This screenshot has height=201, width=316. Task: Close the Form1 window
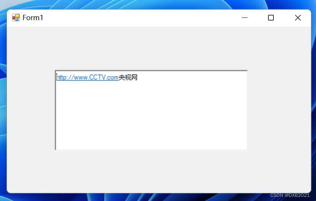point(298,18)
